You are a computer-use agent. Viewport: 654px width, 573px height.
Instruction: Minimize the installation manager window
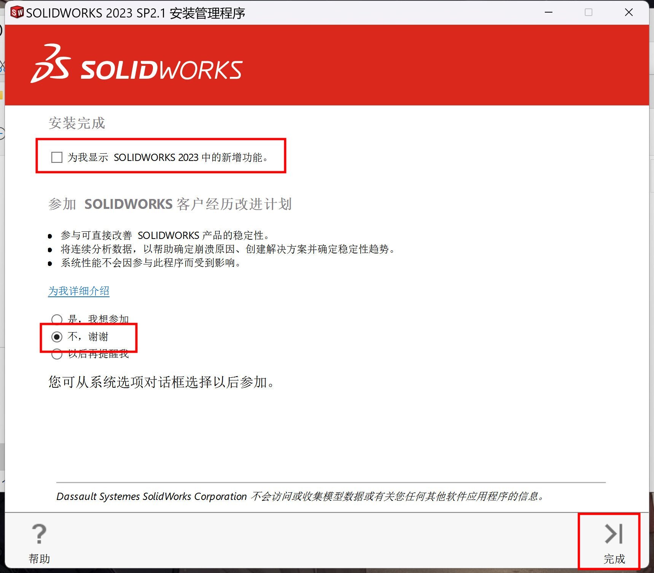coord(548,13)
